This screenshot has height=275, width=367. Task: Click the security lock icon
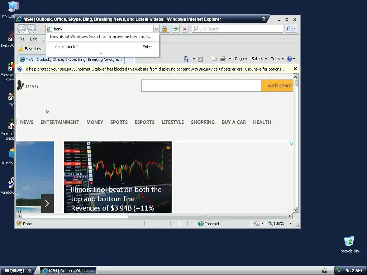[x=165, y=29]
